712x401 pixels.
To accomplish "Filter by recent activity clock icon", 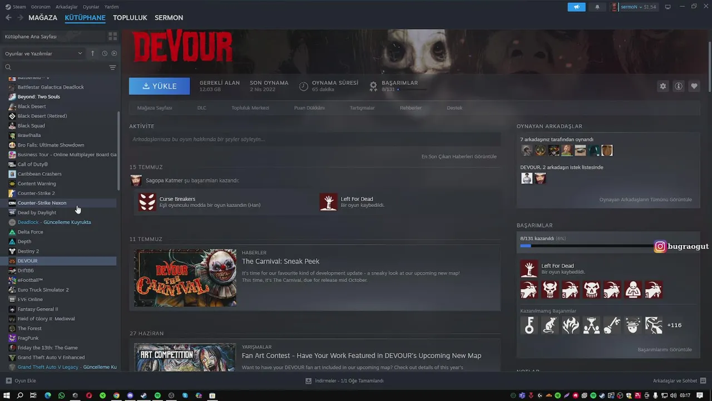I will pyautogui.click(x=105, y=53).
